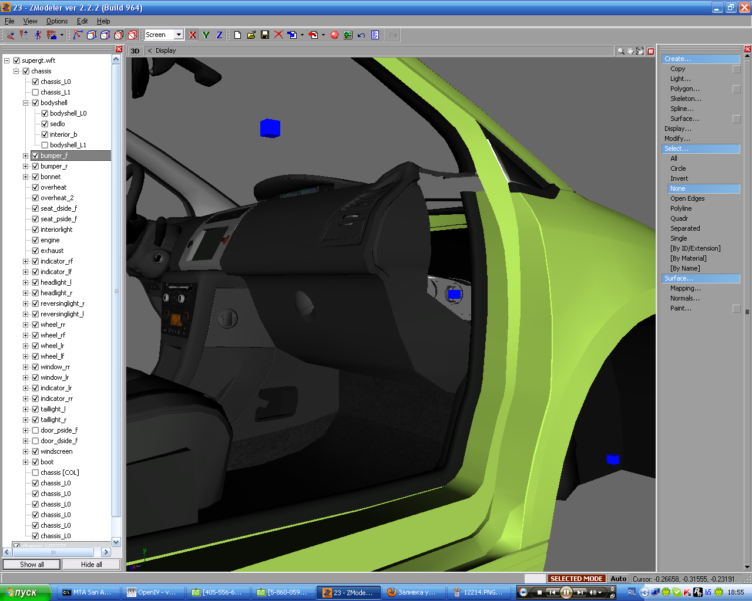
Task: Expand the wheel_rr tree node
Action: tap(26, 325)
